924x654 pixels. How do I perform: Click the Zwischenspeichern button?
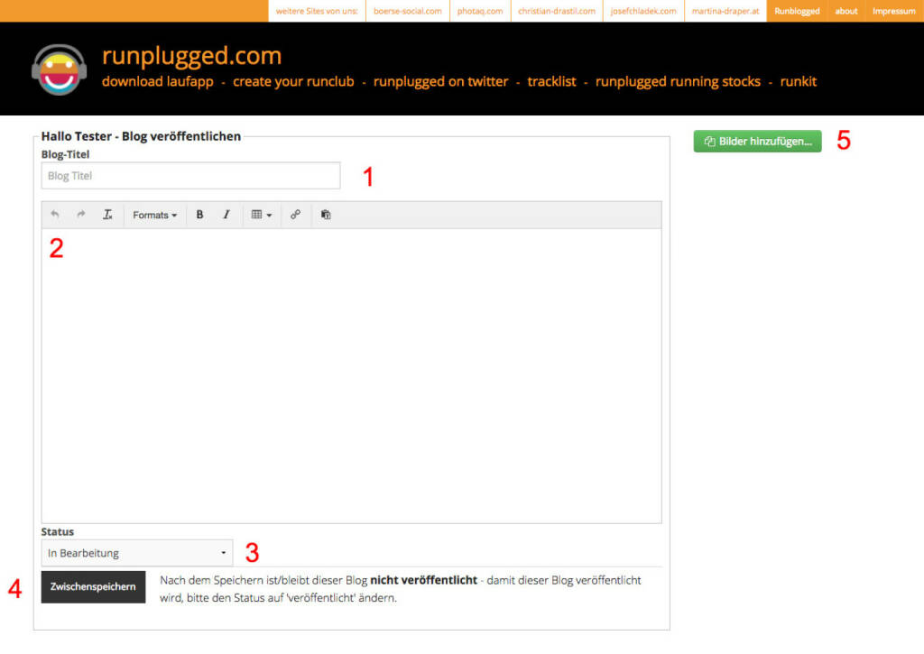tap(93, 587)
